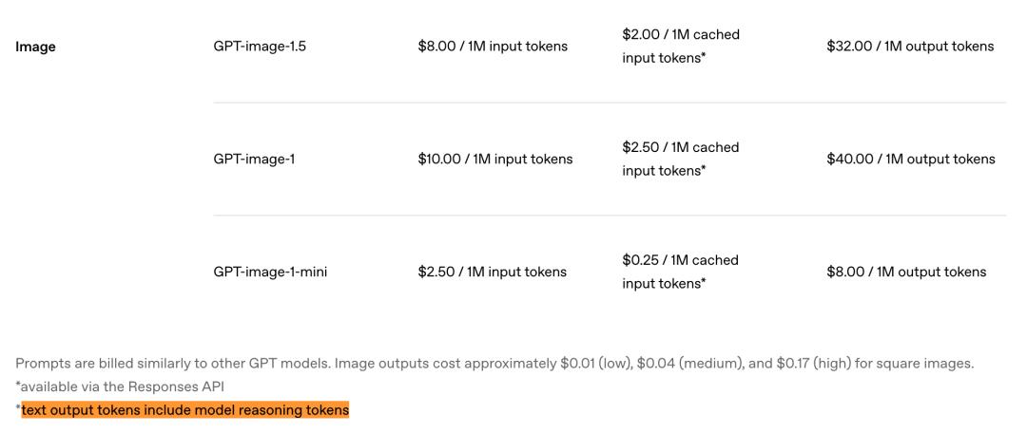Click the $0.17 (high) image cost

807,364
